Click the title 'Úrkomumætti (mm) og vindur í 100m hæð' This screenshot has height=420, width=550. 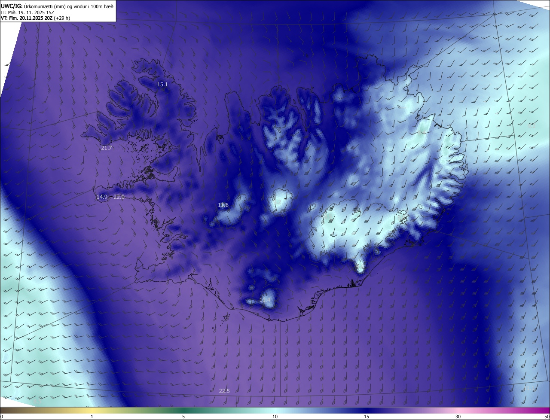coord(69,6)
